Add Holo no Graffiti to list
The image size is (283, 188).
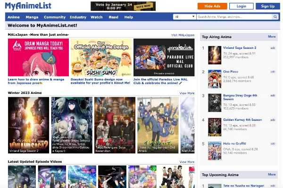pos(273,143)
